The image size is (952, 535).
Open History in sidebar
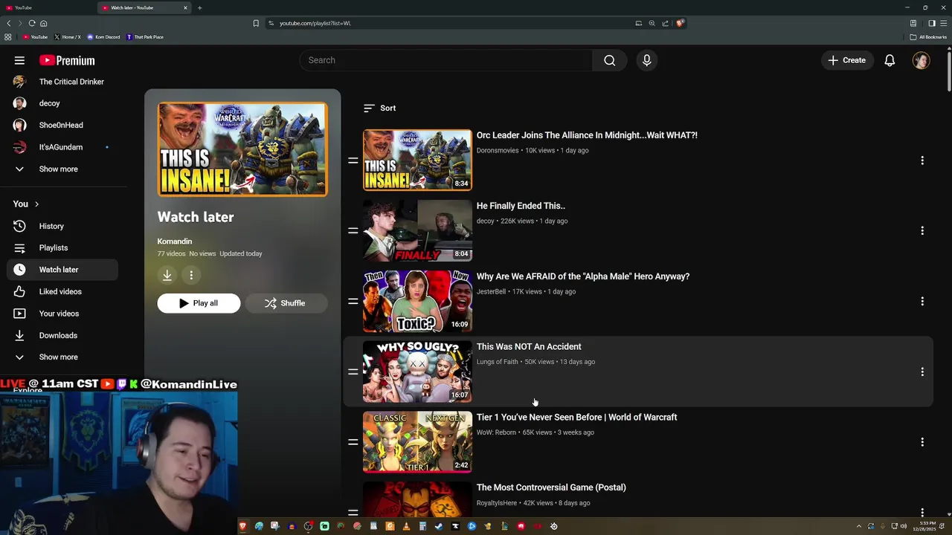coord(62,226)
